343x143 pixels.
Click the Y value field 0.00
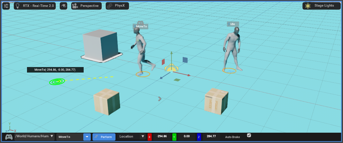point(187,136)
